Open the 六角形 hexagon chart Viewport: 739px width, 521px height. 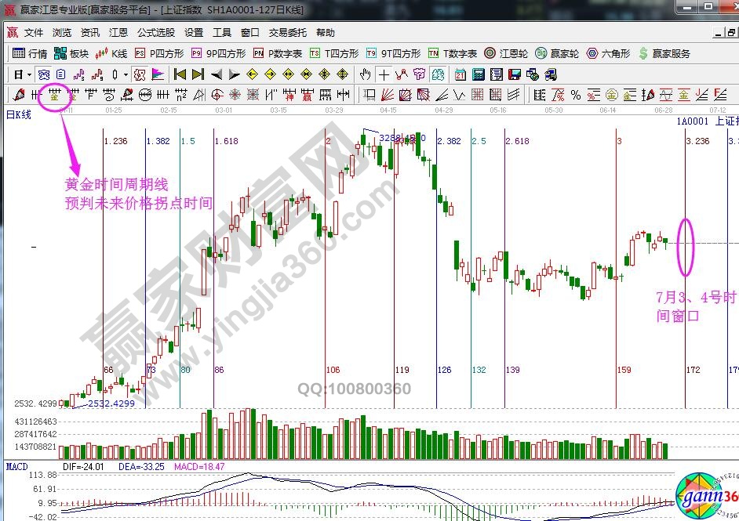pos(607,54)
